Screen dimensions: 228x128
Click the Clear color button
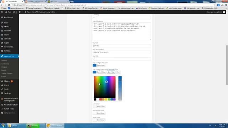[118, 72]
